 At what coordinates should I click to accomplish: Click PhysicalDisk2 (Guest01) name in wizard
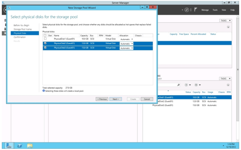pos(64,43)
